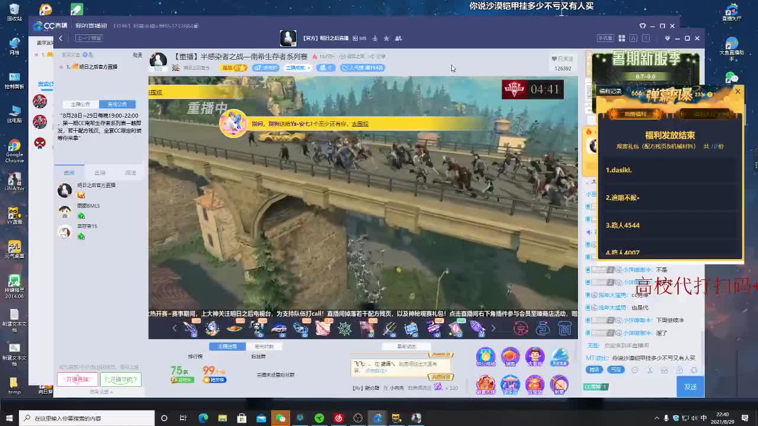Go back using the left arrow in CC header
This screenshot has height=426, width=758.
click(x=60, y=38)
